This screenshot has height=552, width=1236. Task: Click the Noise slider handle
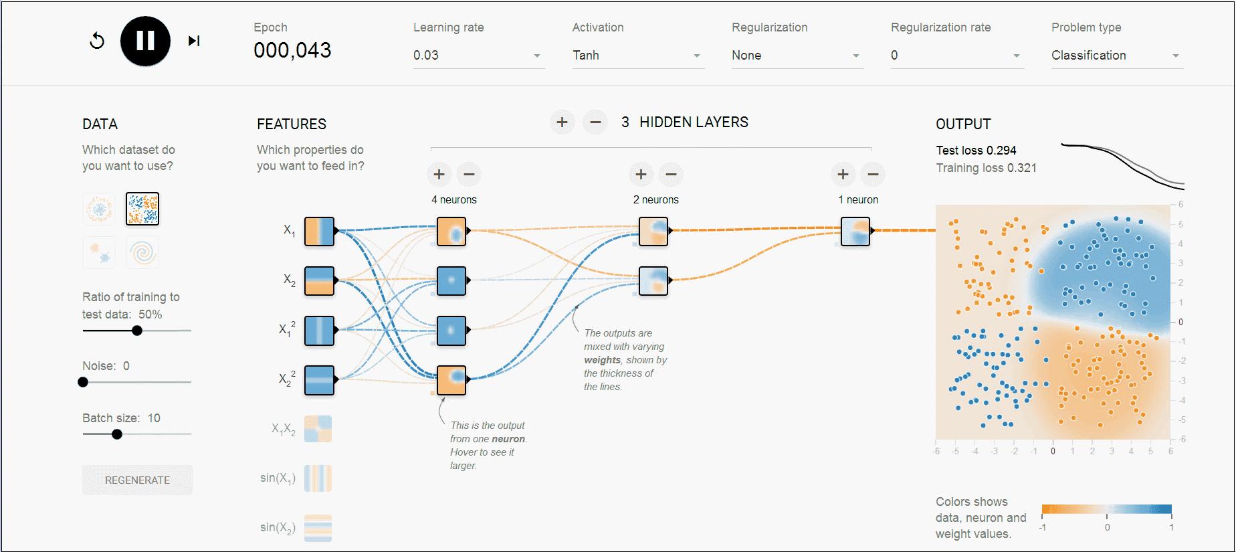[x=83, y=382]
